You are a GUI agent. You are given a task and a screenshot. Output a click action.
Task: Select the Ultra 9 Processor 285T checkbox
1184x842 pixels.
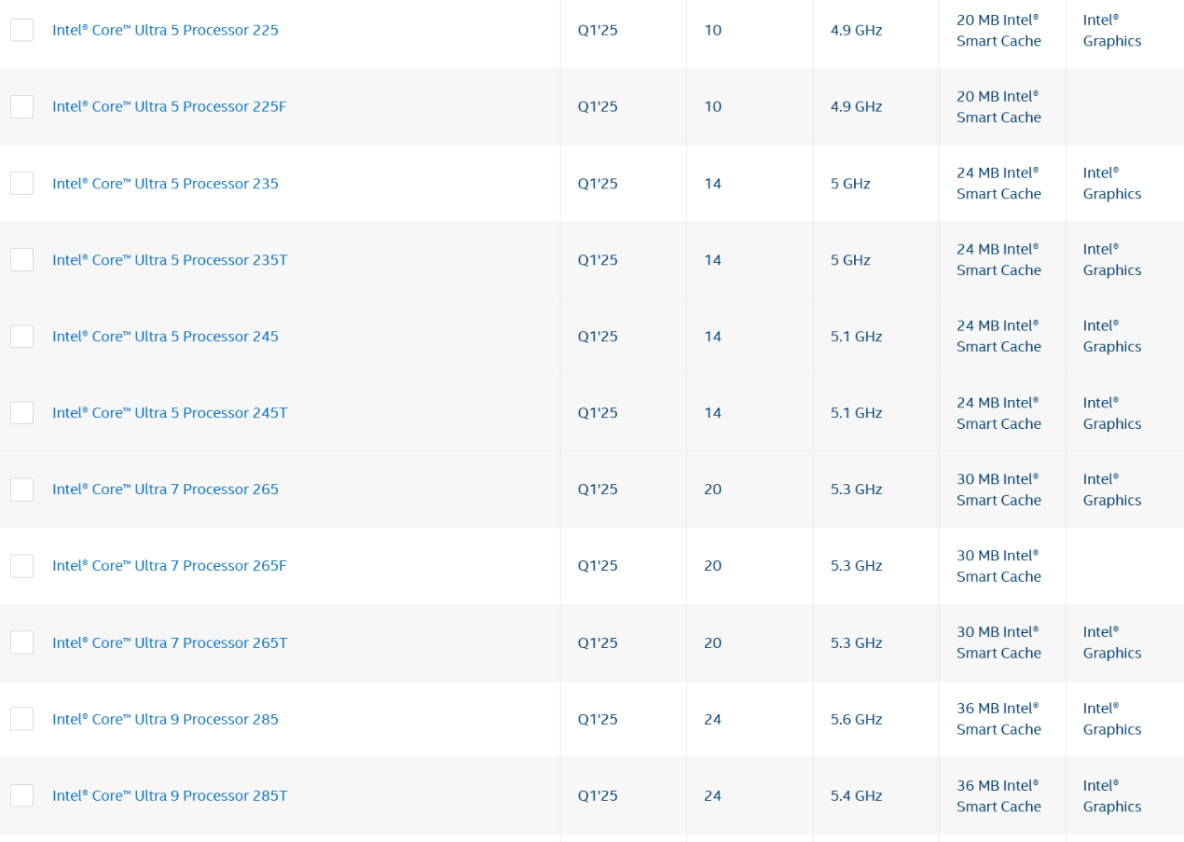tap(21, 795)
